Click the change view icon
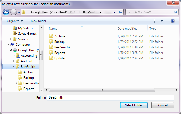The image size is (181, 114). click(x=156, y=21)
